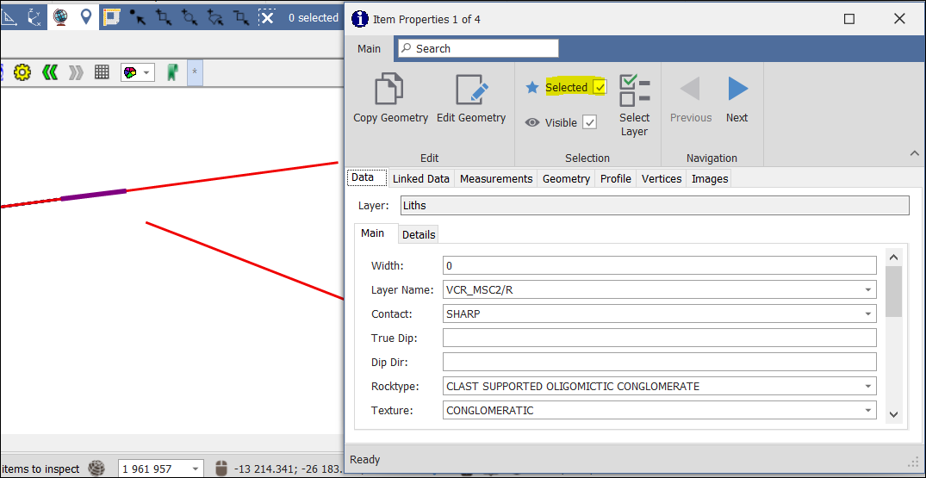Image resolution: width=926 pixels, height=478 pixels.
Task: Clear selection with the dashed X icon
Action: pos(267,17)
